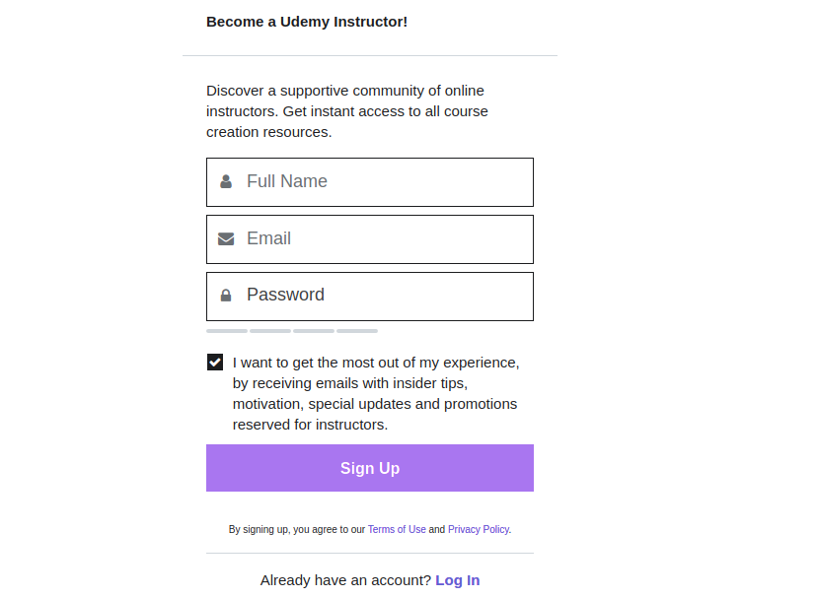Click inside the Password entry box
This screenshot has width=818, height=598.
click(x=385, y=296)
